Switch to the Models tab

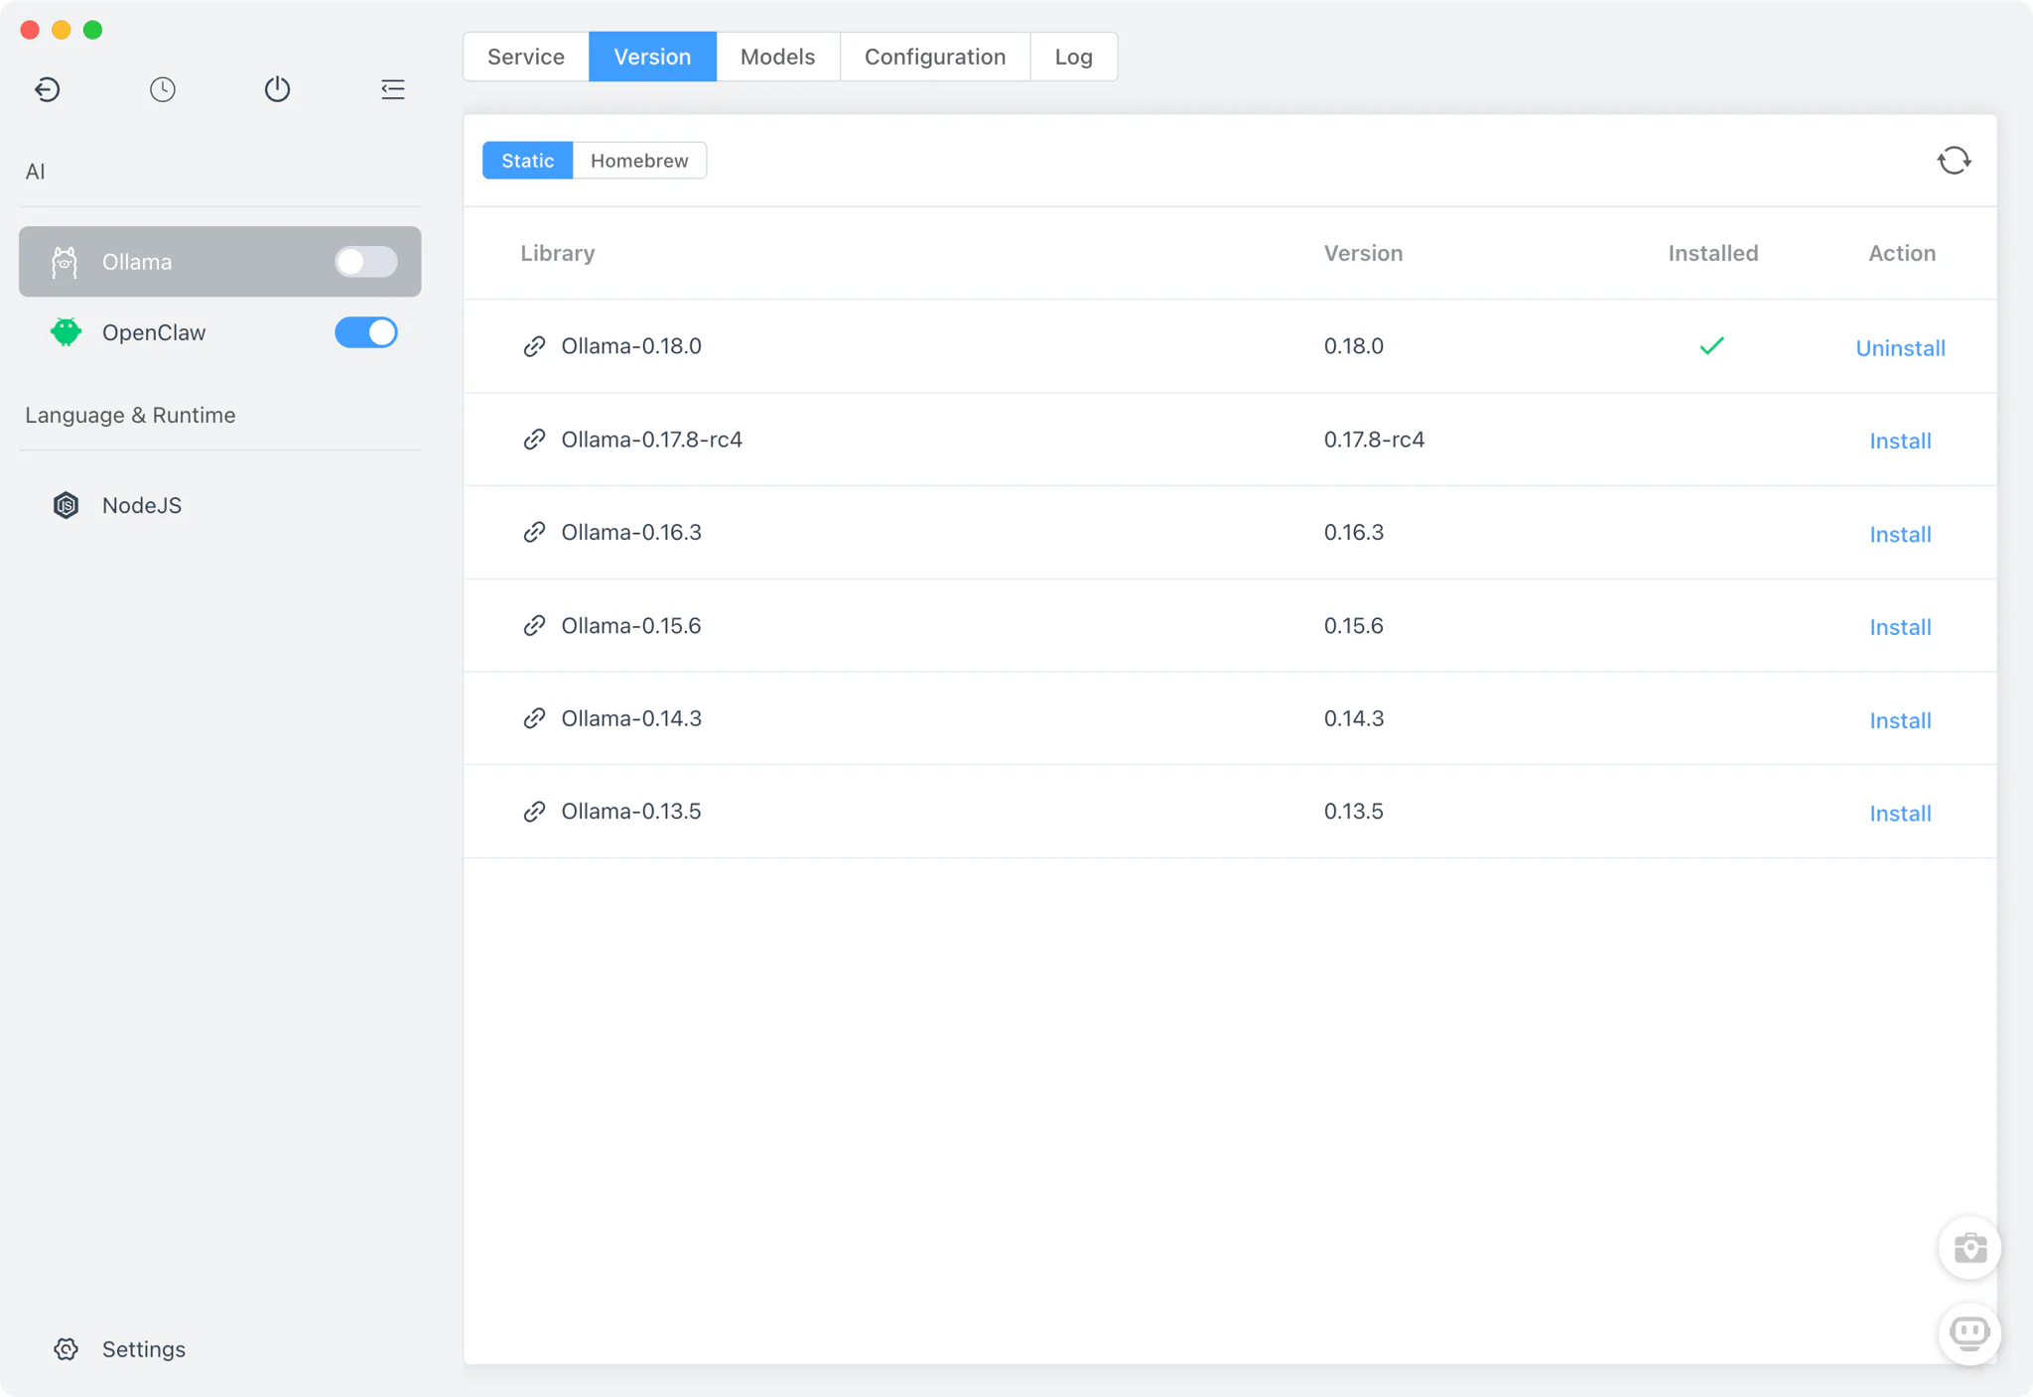(x=777, y=57)
